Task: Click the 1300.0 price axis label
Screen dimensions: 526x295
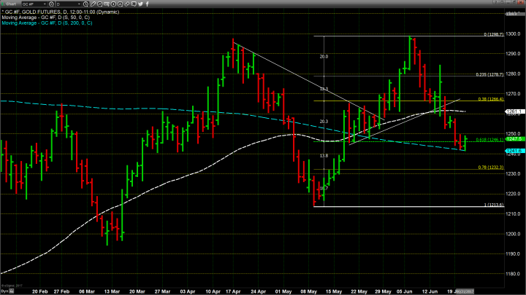Action: [514, 34]
